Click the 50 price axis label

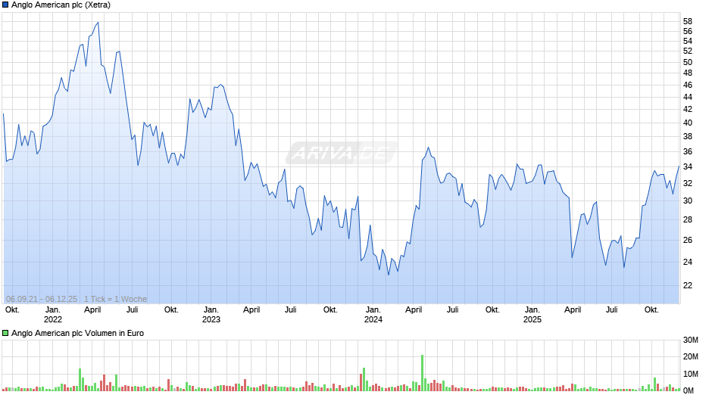pyautogui.click(x=688, y=62)
